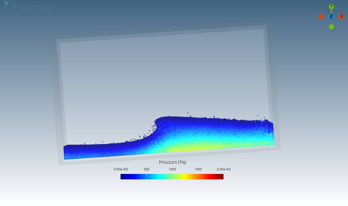This screenshot has height=206, width=348.
Task: Click the Pressure (Pa) legend title
Action: (x=172, y=162)
